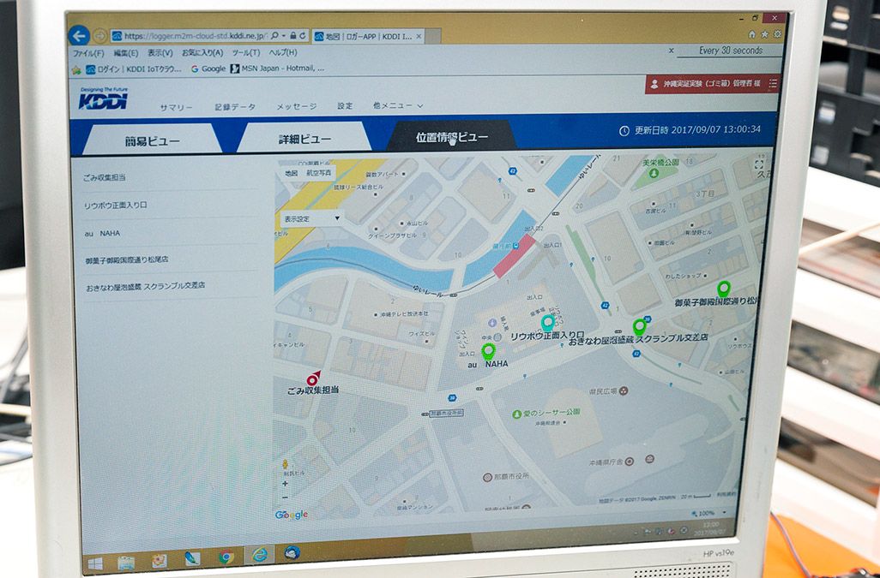880x578 pixels.
Task: Switch to the 簡易ビュー tab
Action: (152, 140)
